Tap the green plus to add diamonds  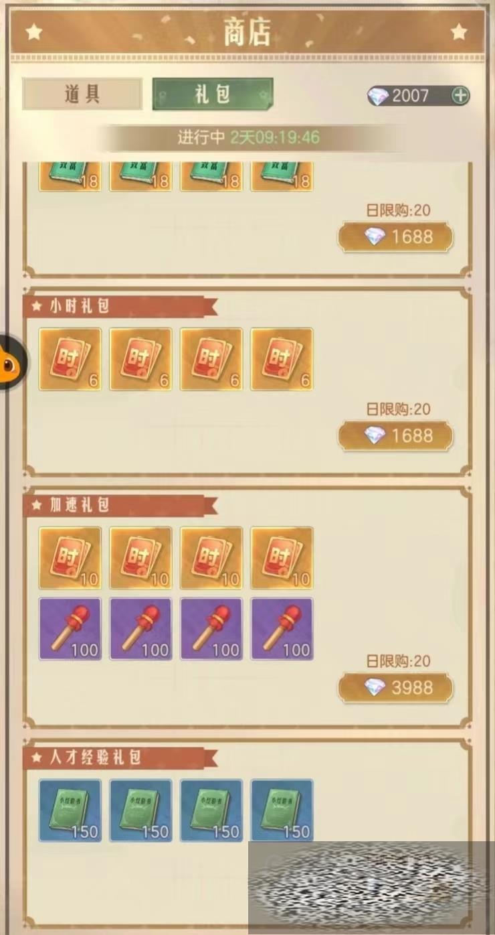460,96
